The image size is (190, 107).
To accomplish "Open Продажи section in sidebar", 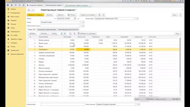I will click(13, 21).
